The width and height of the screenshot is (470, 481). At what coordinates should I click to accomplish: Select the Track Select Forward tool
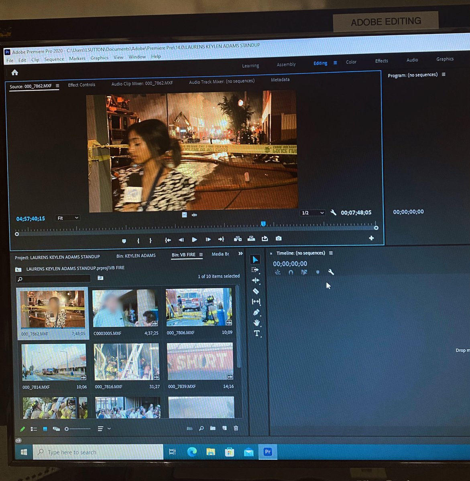[x=256, y=270]
